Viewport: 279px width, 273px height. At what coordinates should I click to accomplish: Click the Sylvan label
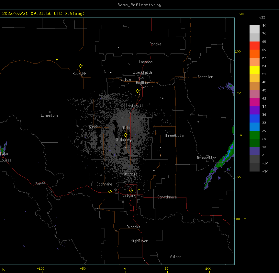pos(126,79)
